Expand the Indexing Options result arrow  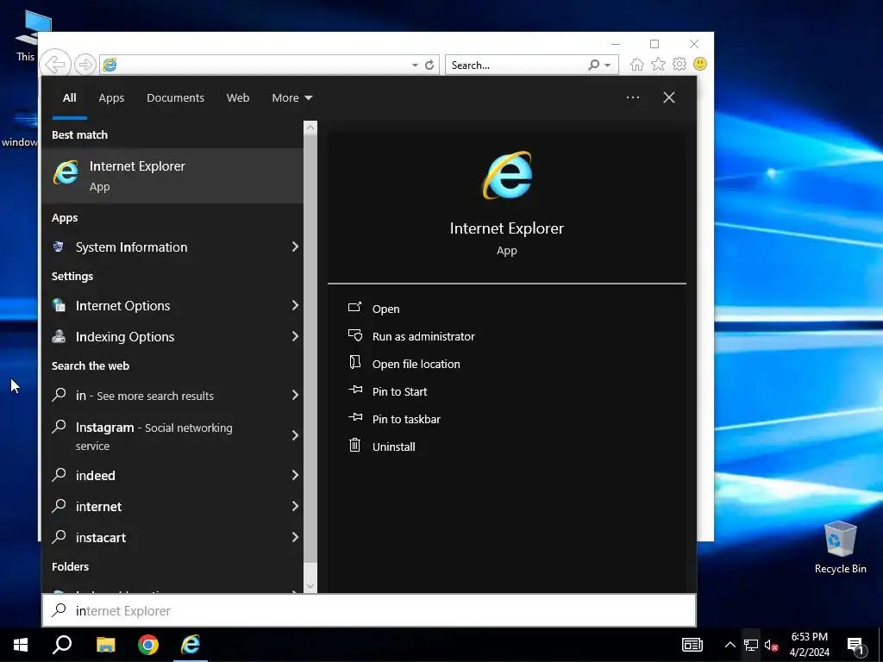click(x=295, y=336)
